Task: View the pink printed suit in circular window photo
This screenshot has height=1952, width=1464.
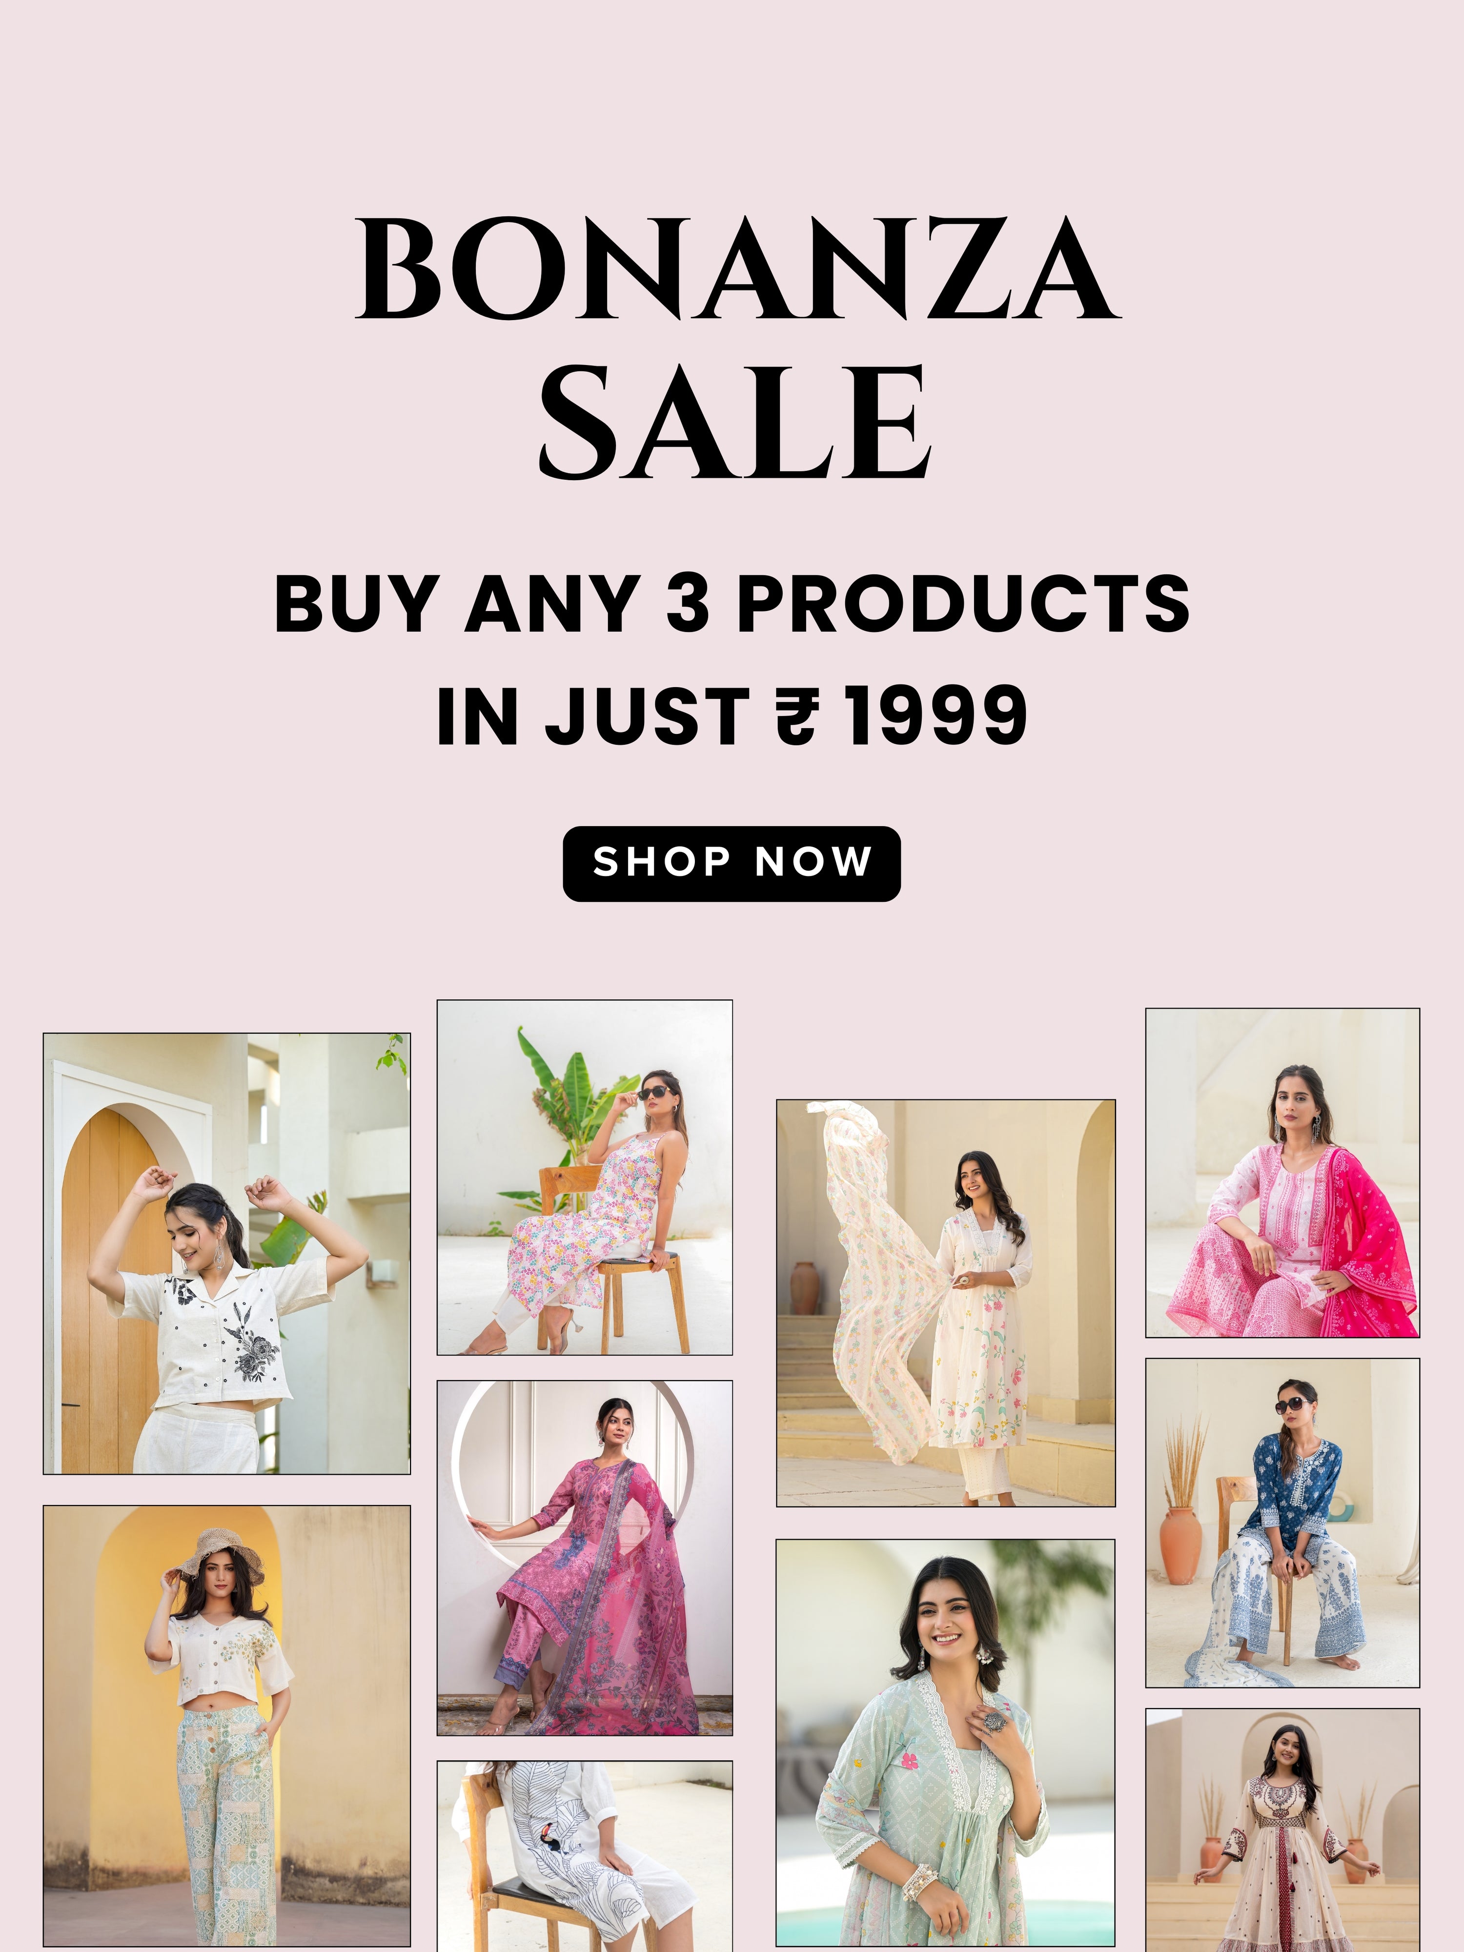Action: pyautogui.click(x=584, y=1558)
